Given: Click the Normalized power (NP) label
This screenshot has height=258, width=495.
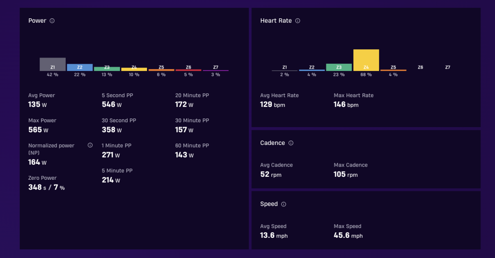Looking at the screenshot, I should 51,149.
